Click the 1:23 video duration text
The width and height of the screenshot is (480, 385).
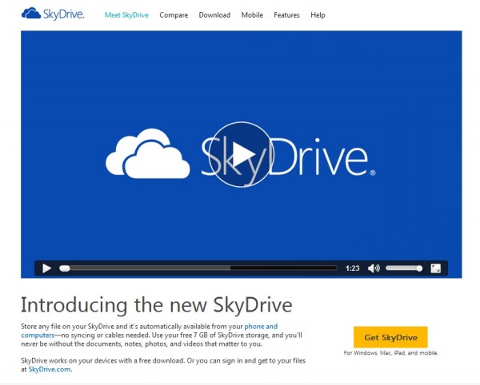pos(352,268)
